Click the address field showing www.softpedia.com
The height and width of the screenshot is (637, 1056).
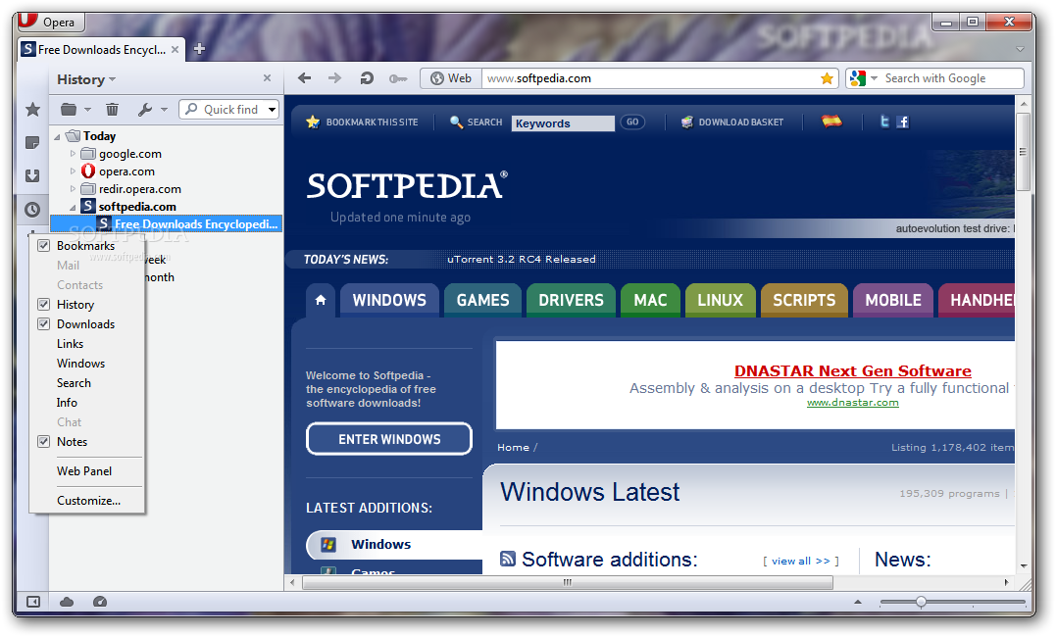(x=650, y=78)
